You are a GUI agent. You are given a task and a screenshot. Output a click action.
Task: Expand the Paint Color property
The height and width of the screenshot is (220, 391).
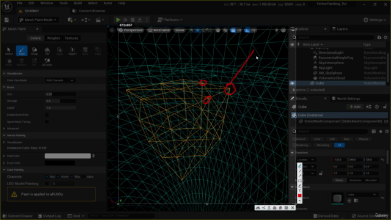pos(4,156)
